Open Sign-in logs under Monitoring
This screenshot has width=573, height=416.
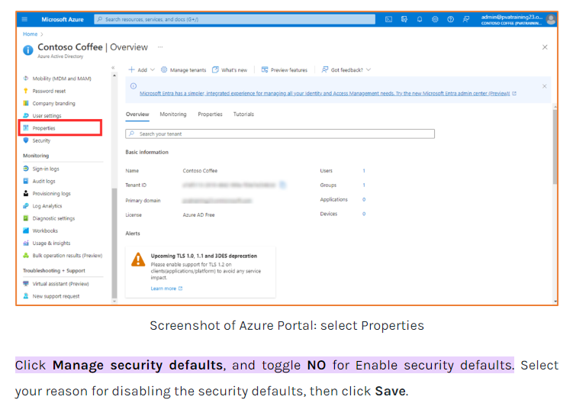pyautogui.click(x=45, y=169)
